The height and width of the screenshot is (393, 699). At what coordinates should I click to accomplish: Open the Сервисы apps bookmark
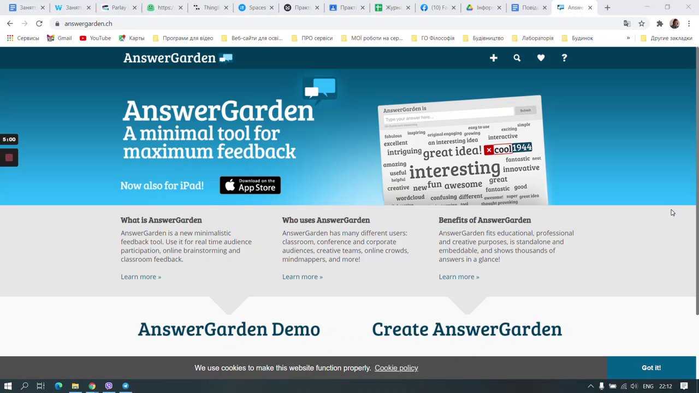[23, 38]
